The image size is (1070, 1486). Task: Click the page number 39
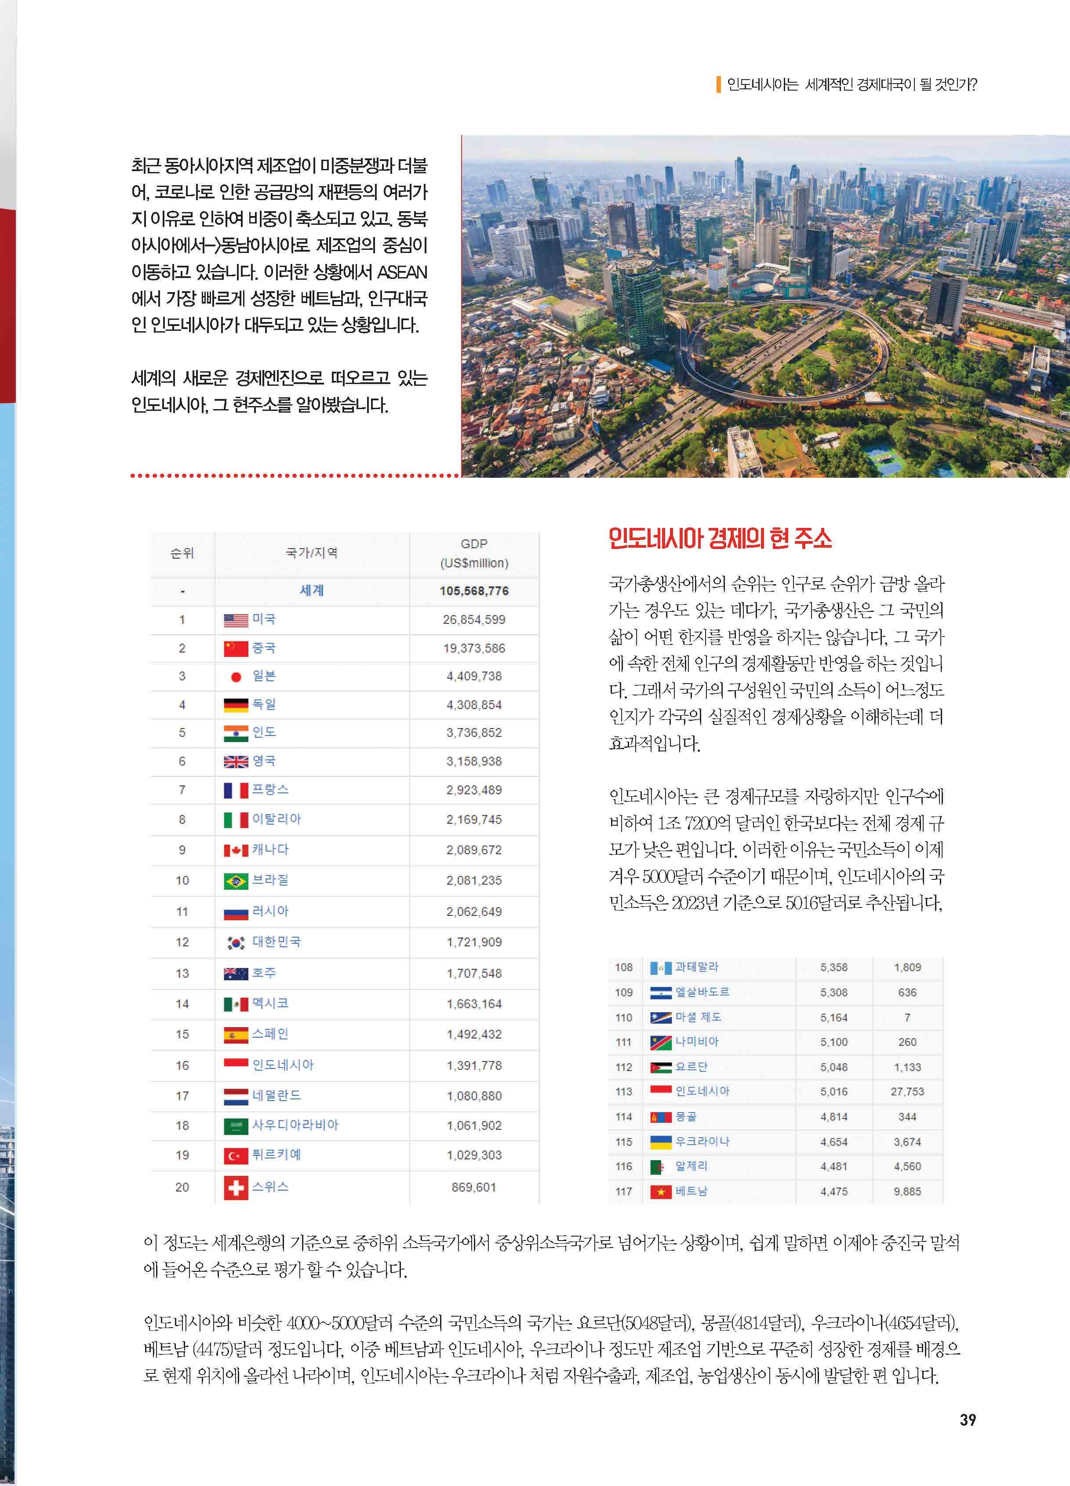[x=968, y=1420]
